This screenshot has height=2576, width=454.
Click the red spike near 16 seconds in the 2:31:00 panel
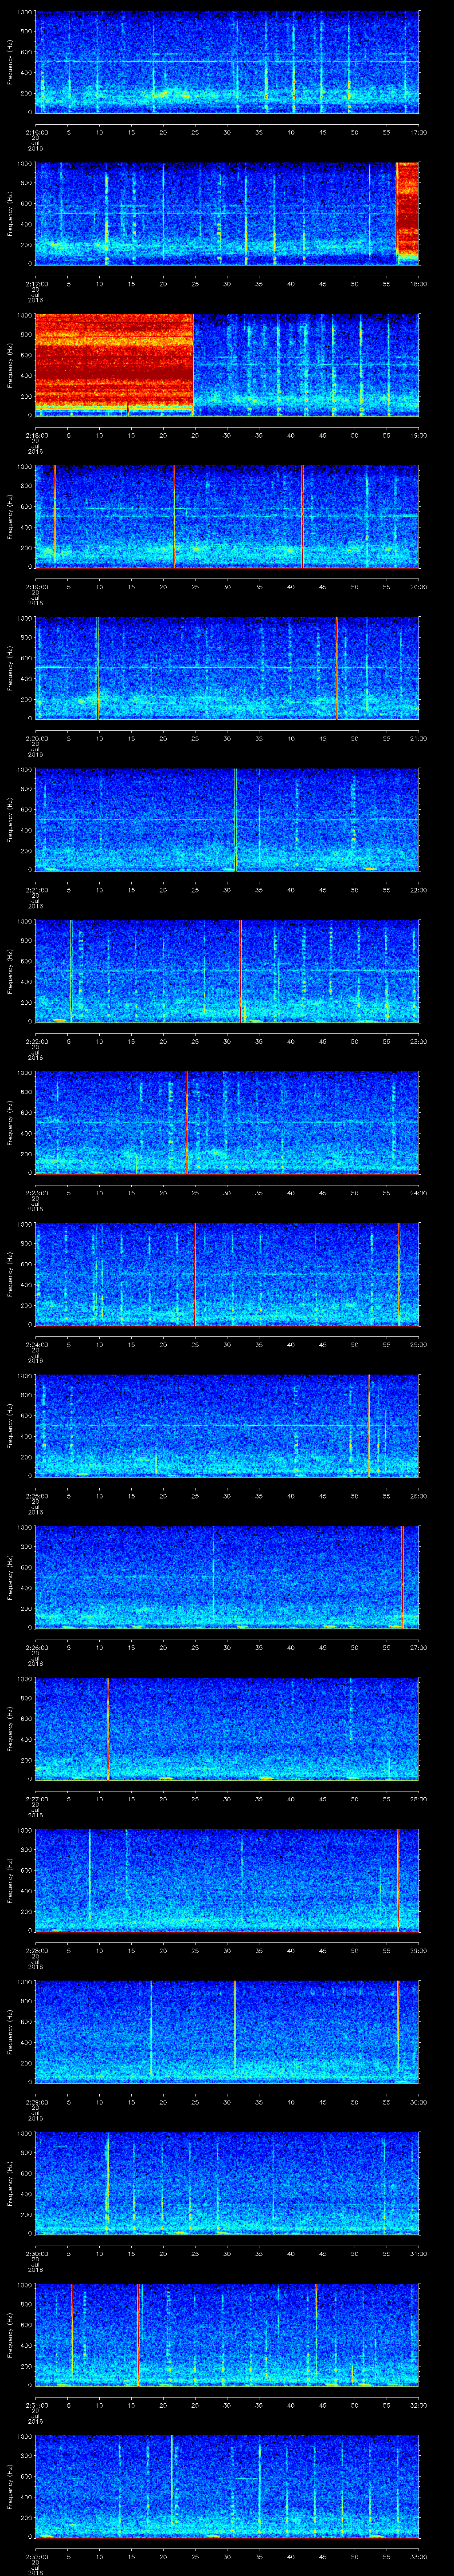pos(138,2335)
